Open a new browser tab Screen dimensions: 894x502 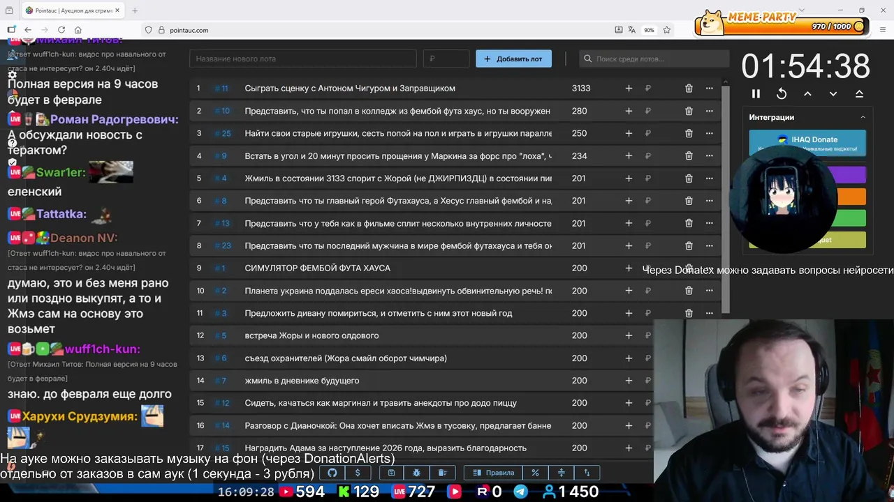tap(135, 10)
